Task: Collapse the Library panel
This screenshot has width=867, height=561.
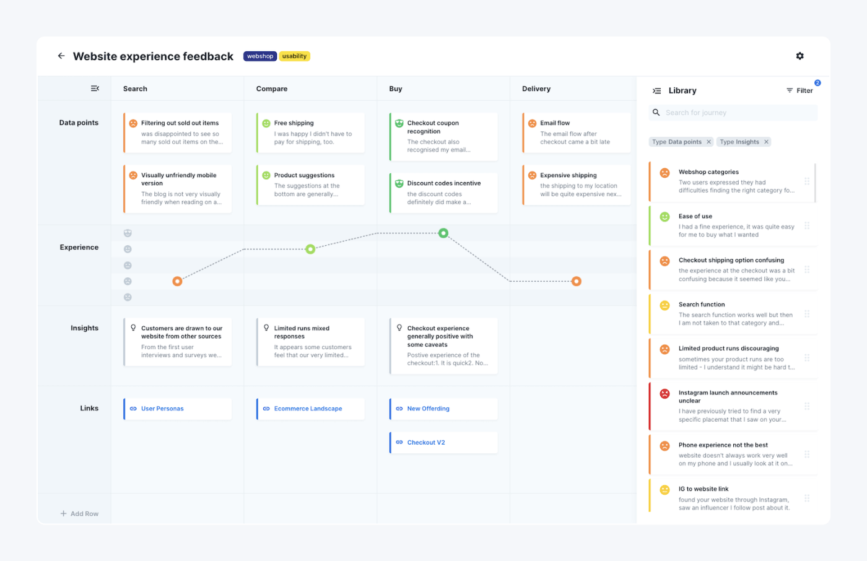Action: coord(656,90)
